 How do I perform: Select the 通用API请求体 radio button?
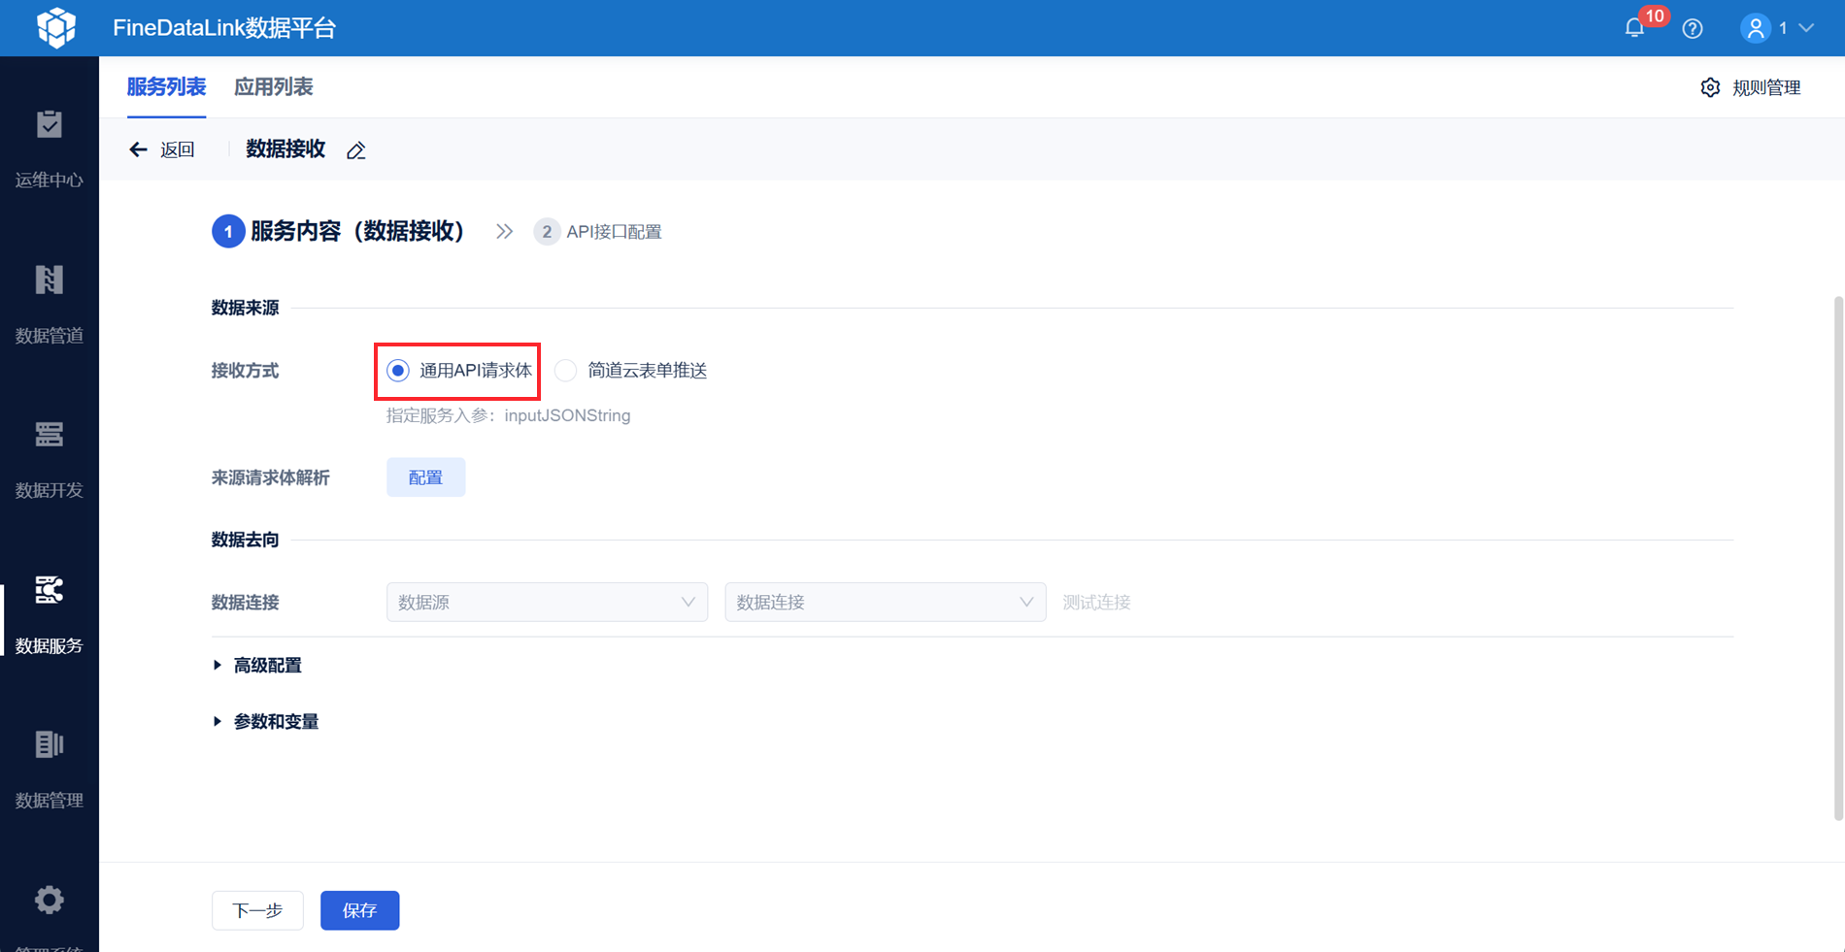pos(398,371)
